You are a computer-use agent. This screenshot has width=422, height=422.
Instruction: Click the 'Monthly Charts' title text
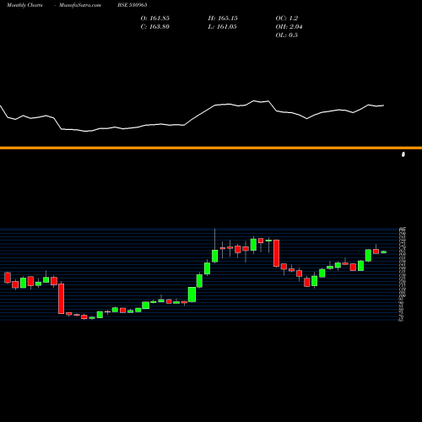[24, 5]
